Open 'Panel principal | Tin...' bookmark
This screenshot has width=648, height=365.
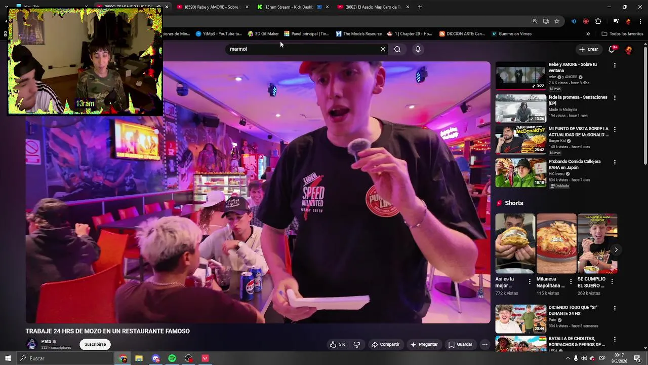(x=306, y=34)
